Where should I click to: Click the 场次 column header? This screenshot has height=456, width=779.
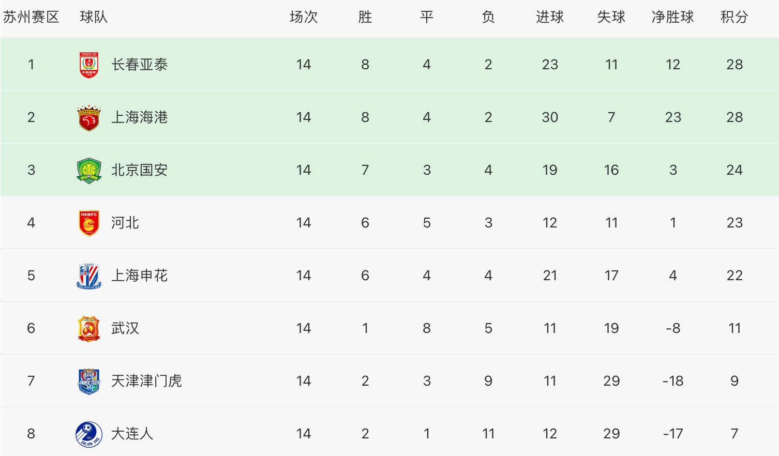[x=304, y=17]
